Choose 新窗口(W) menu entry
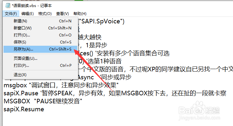Viewport: 233px width, 126px height. coord(41,28)
